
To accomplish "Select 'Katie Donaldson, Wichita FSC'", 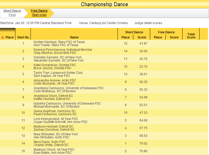I will [55, 65].
